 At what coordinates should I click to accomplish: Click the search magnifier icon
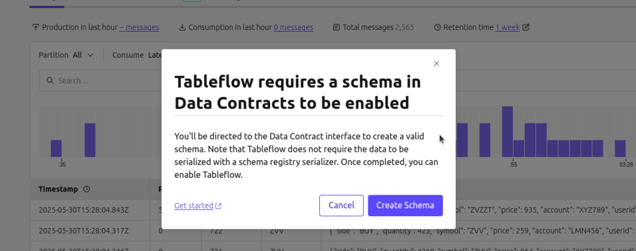click(50, 81)
